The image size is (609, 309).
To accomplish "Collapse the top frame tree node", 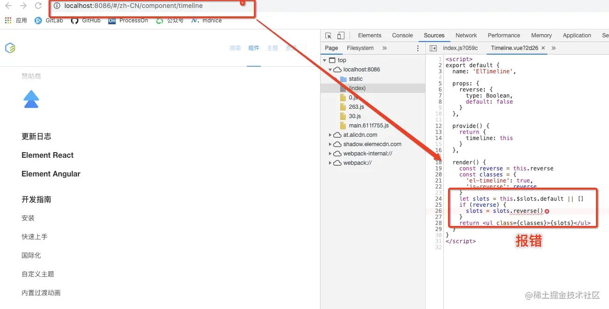I will click(x=325, y=60).
